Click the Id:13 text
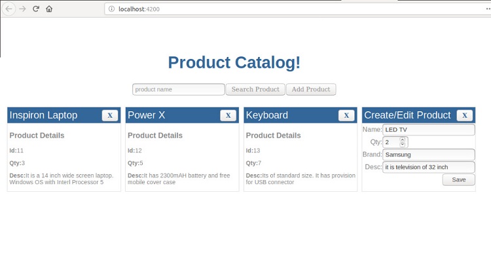This screenshot has width=491, height=256. pyautogui.click(x=253, y=151)
